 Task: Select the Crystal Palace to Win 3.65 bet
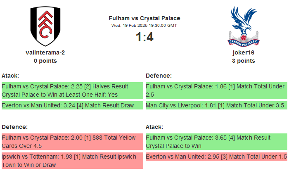(x=216, y=142)
